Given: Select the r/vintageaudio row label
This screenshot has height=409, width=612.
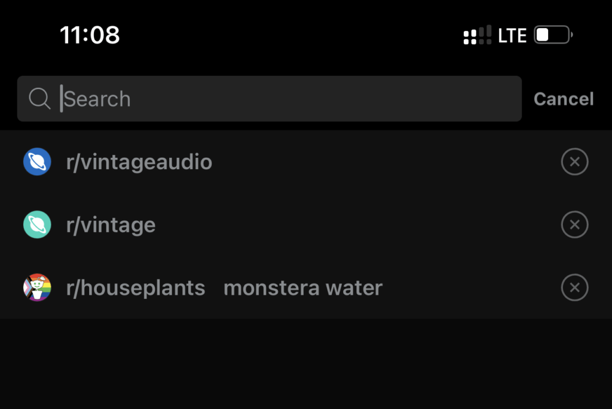Looking at the screenshot, I should (x=139, y=161).
